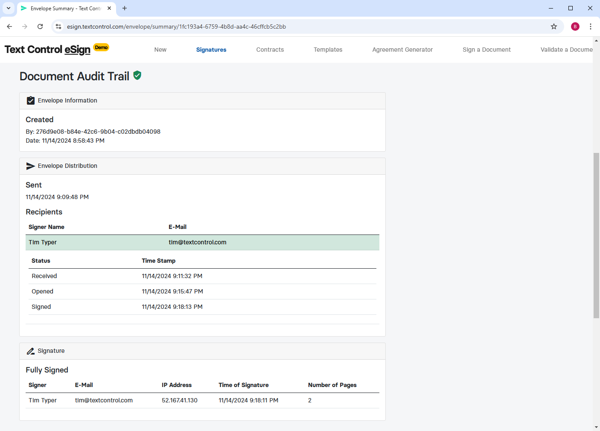600x431 pixels.
Task: Select the Envelope Summary browser tab
Action: tap(67, 8)
